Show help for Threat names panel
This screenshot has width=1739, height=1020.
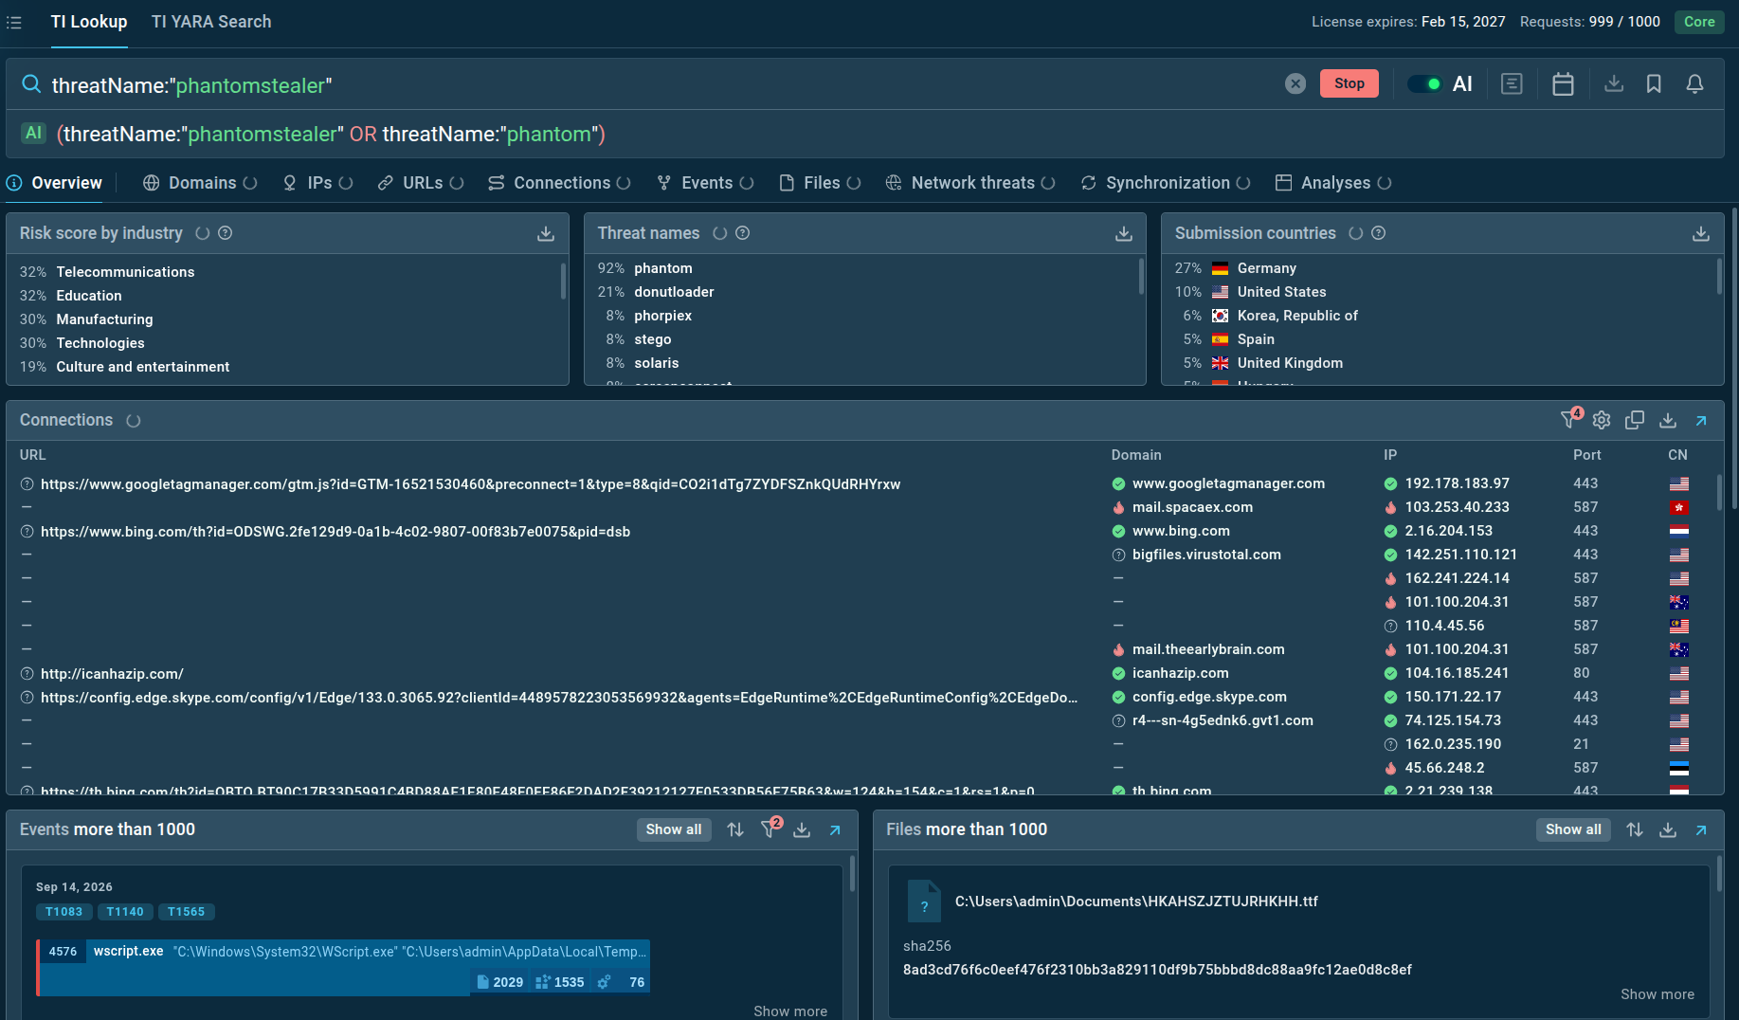(743, 233)
